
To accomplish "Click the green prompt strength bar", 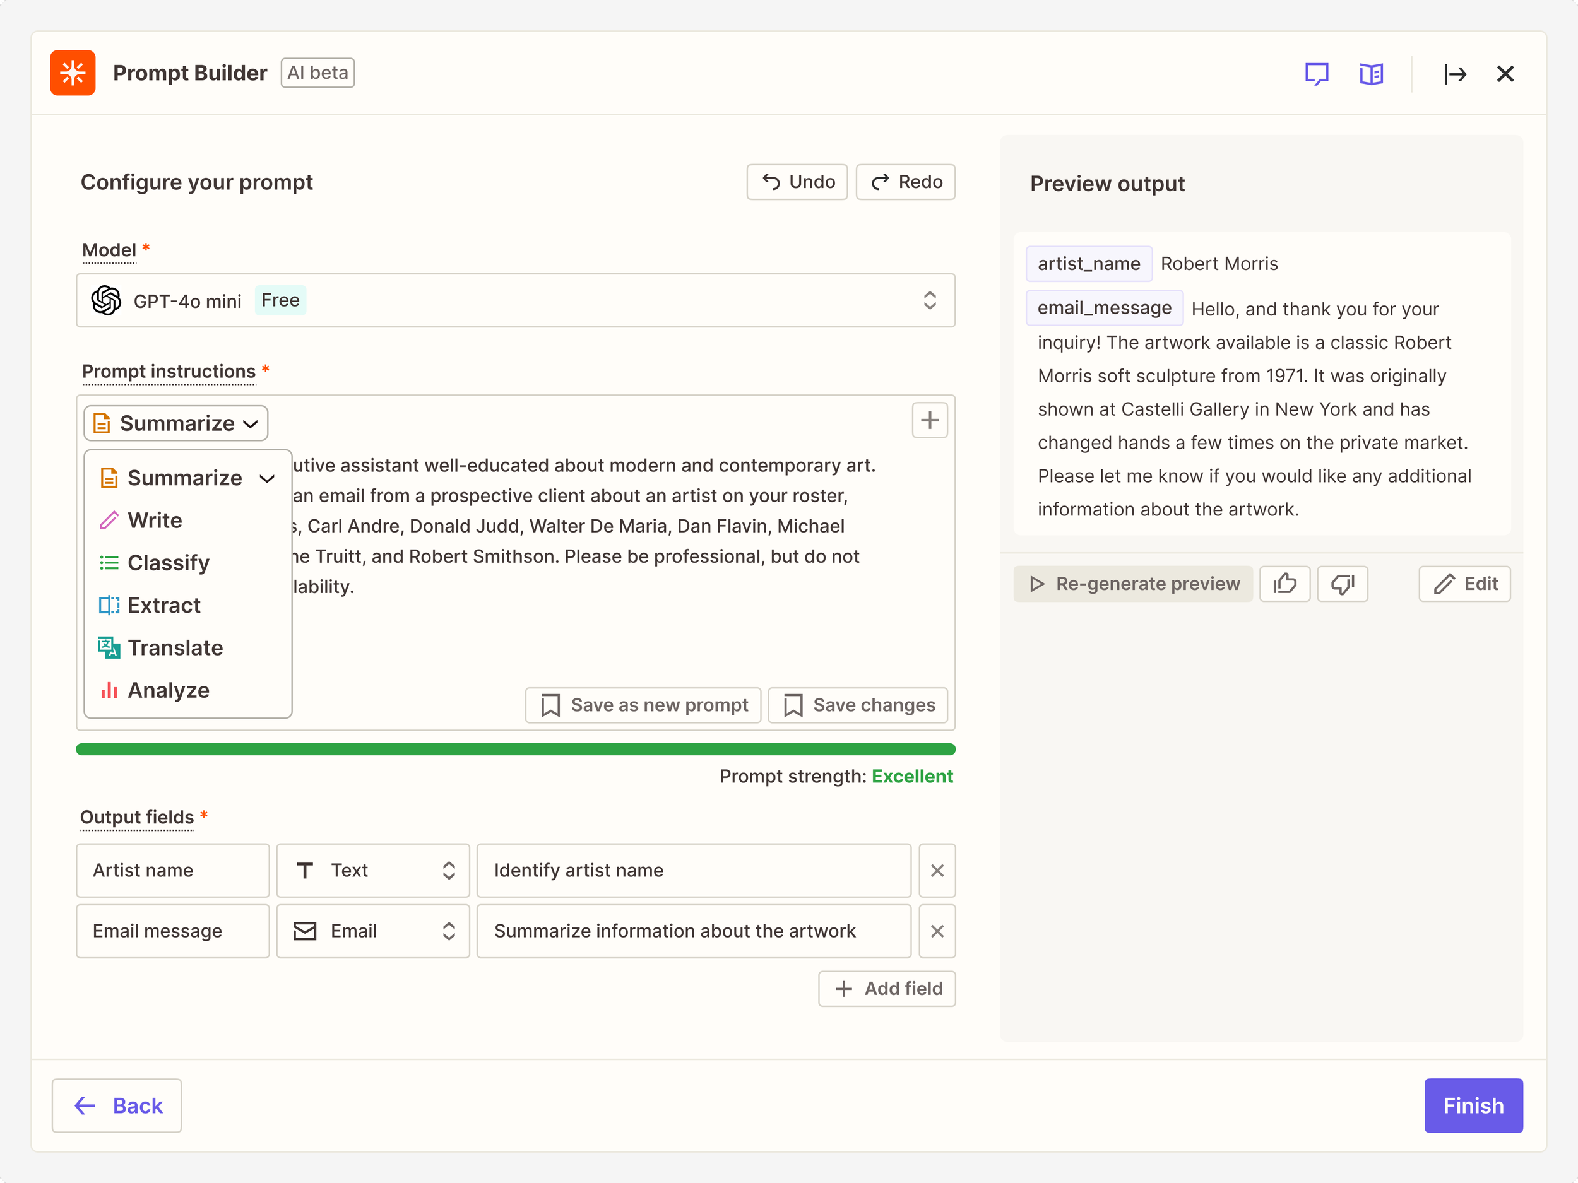I will [x=515, y=750].
